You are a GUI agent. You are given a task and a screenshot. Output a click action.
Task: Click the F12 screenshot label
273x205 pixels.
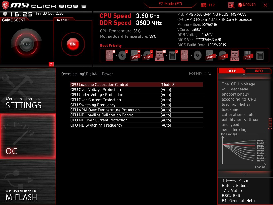click(x=211, y=5)
